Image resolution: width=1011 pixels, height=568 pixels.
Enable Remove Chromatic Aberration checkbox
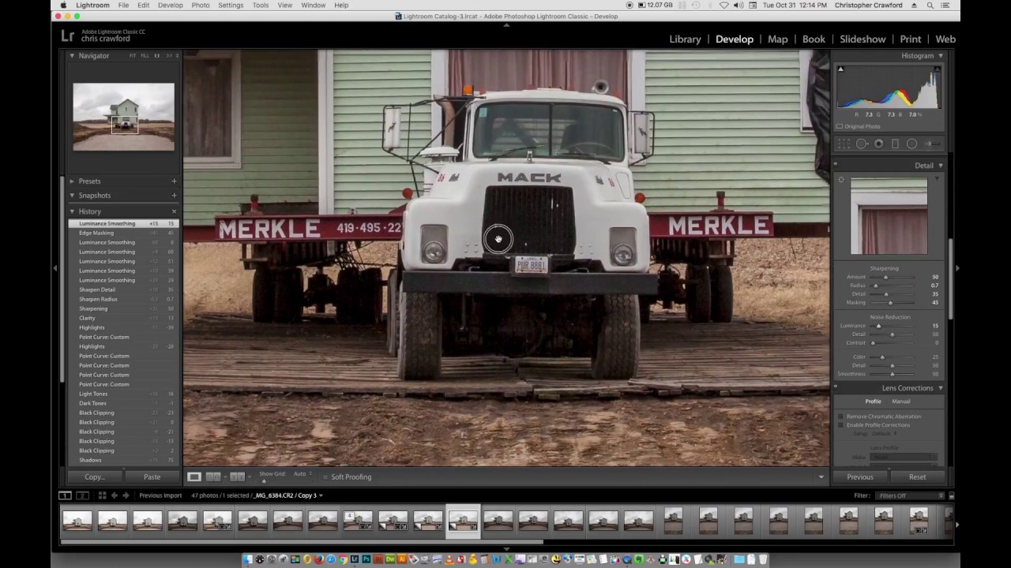[840, 417]
